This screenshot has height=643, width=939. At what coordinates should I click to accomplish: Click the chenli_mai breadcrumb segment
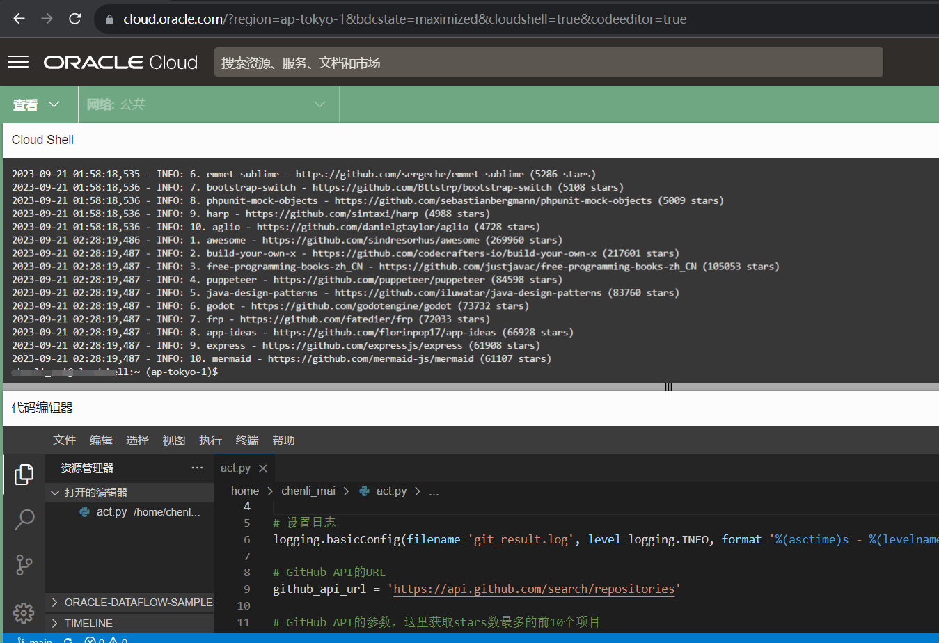coord(308,491)
